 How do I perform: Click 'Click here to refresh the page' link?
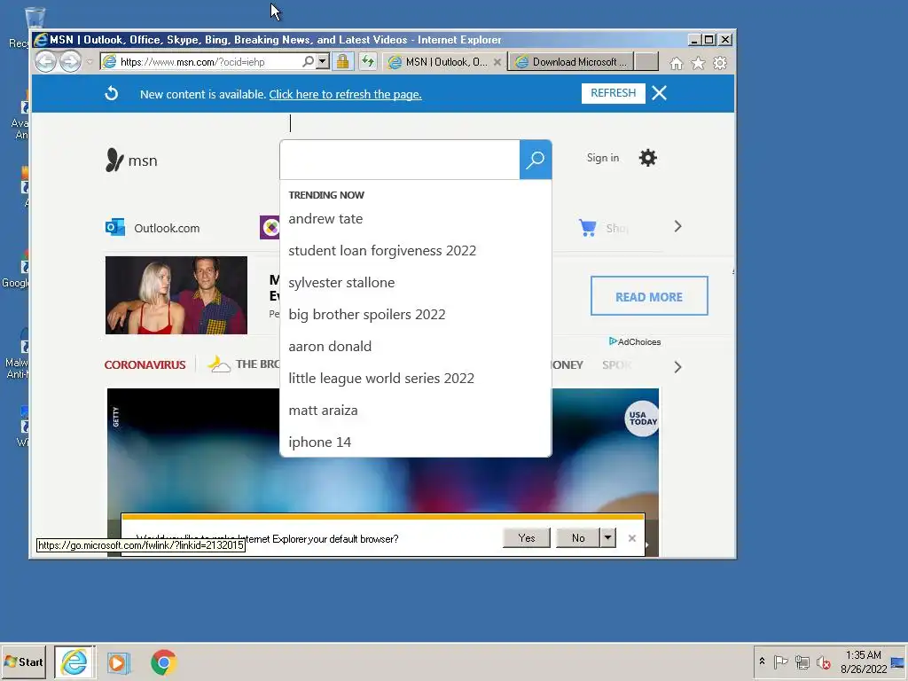click(x=345, y=94)
